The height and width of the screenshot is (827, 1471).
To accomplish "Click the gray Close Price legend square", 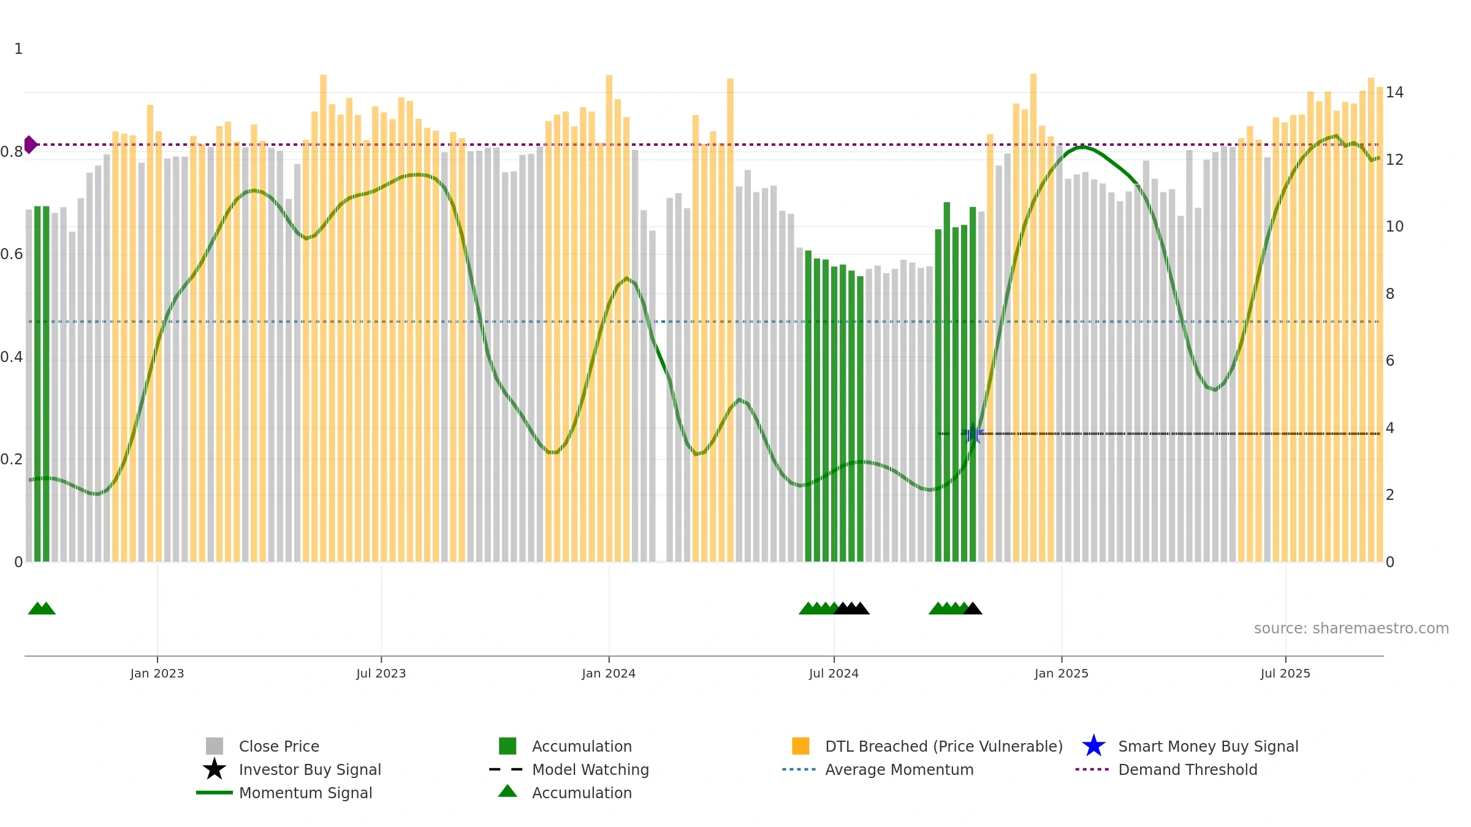I will click(215, 746).
